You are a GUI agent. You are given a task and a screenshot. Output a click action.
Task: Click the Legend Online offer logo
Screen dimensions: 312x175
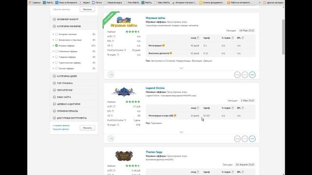[124, 92]
